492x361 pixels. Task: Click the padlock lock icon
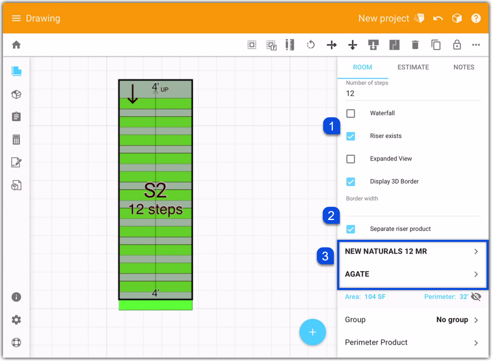point(457,45)
